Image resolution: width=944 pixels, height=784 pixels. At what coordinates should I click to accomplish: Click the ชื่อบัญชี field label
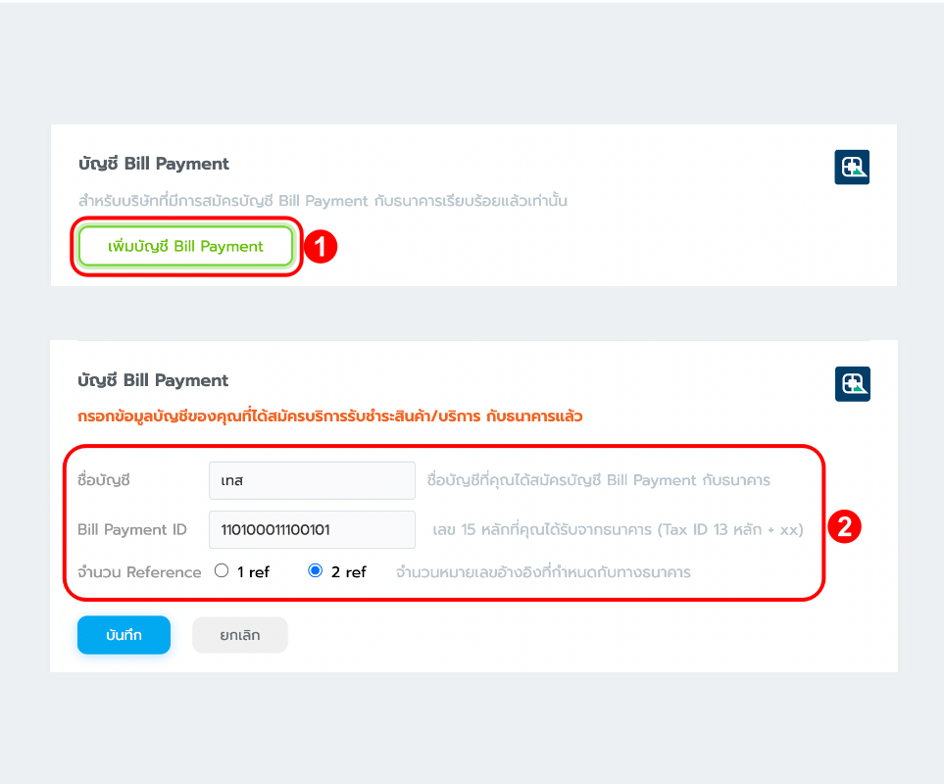(104, 480)
